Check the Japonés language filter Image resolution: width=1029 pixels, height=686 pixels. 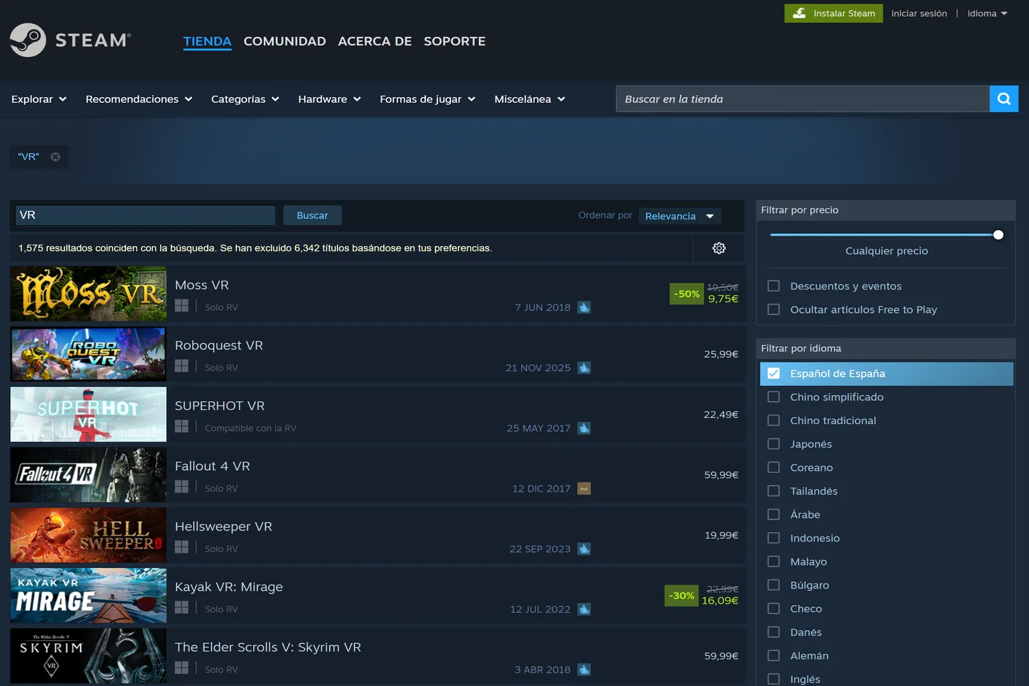(x=774, y=443)
